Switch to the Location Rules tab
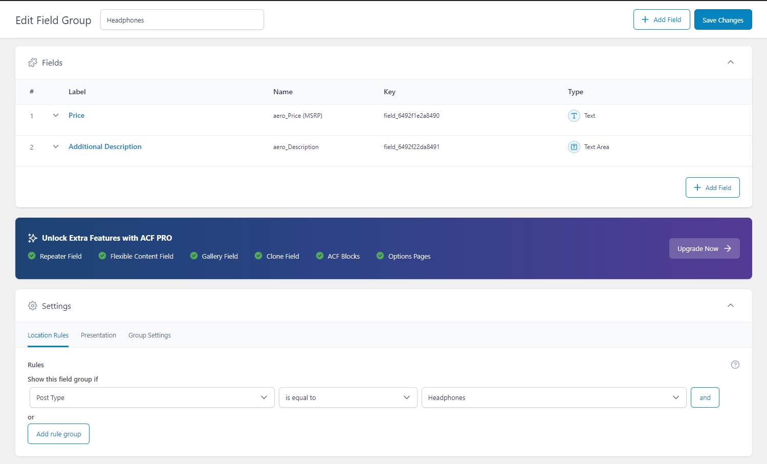Image resolution: width=767 pixels, height=464 pixels. [x=48, y=335]
